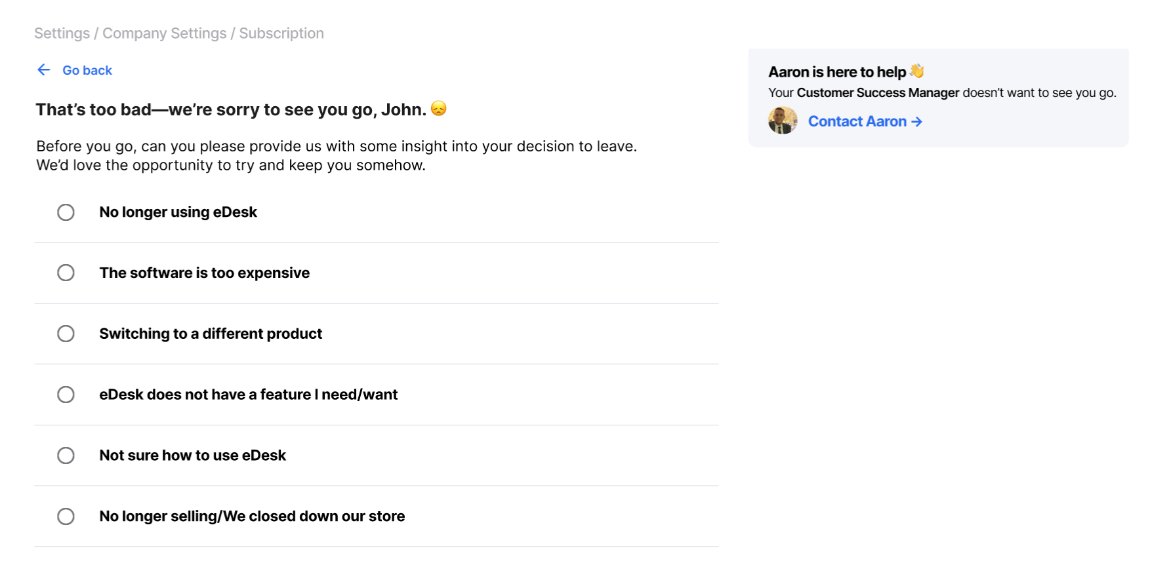
Task: Choose Switching to a different product radio button
Action: [x=66, y=334]
